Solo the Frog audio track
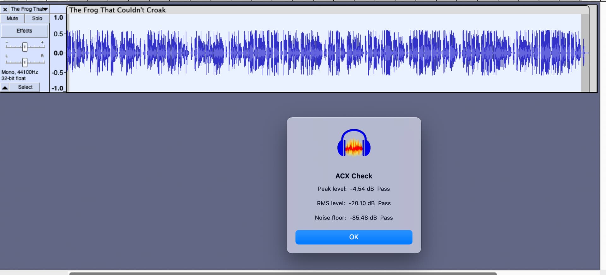Screen dimensions: 606x275 37,18
